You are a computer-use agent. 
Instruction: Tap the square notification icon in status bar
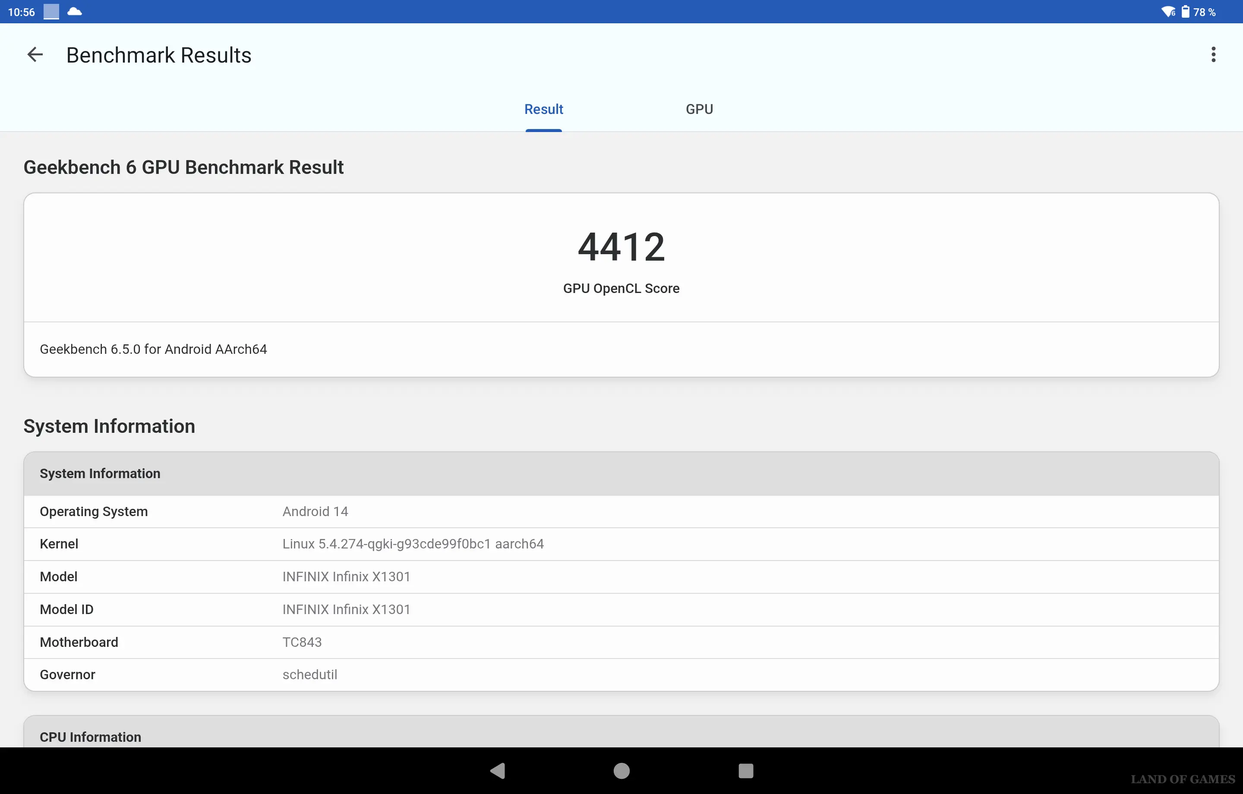click(51, 12)
